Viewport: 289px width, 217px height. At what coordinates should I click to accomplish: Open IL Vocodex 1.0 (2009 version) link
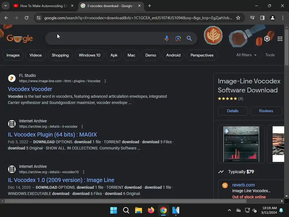[61, 180]
